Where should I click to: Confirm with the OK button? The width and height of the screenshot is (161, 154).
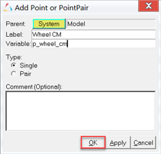tap(93, 142)
